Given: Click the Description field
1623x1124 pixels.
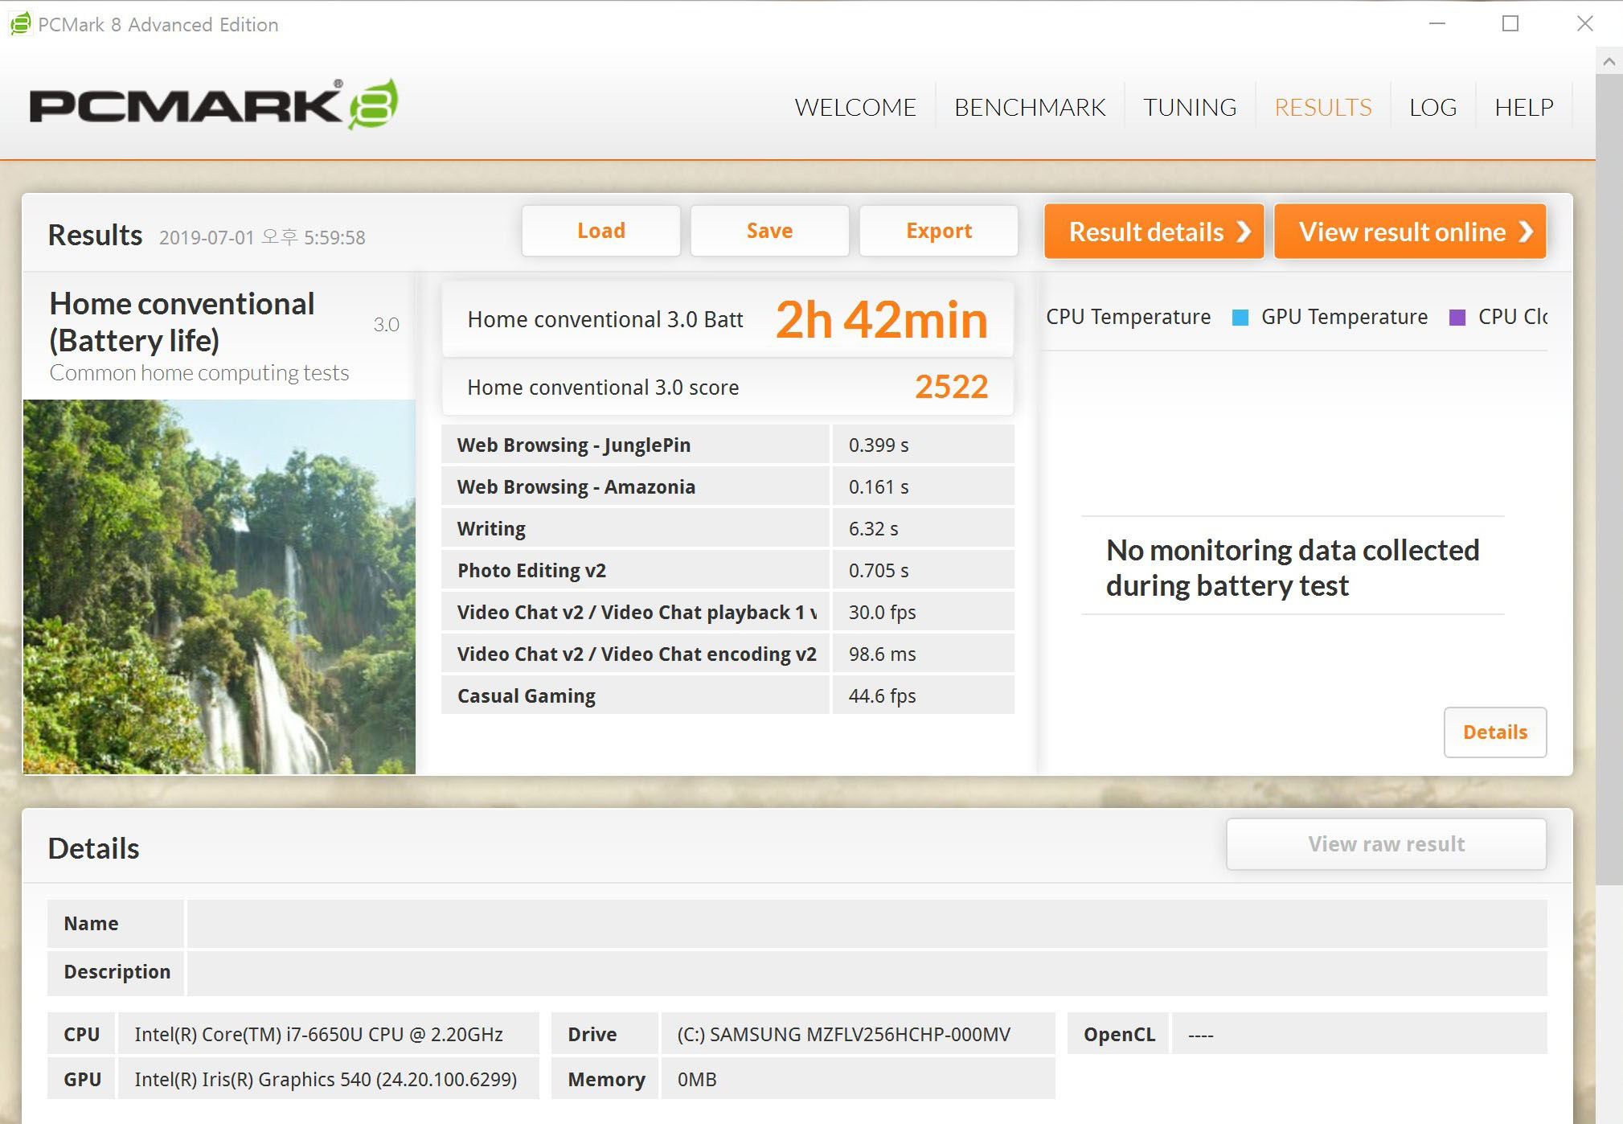Looking at the screenshot, I should [867, 972].
